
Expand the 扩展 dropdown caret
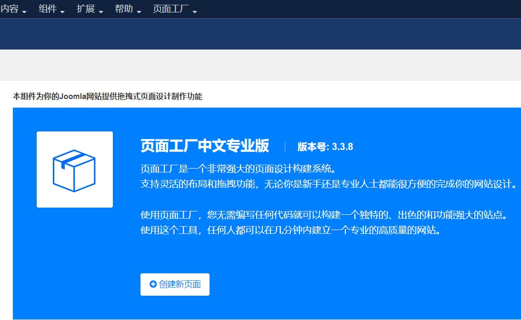(x=100, y=12)
